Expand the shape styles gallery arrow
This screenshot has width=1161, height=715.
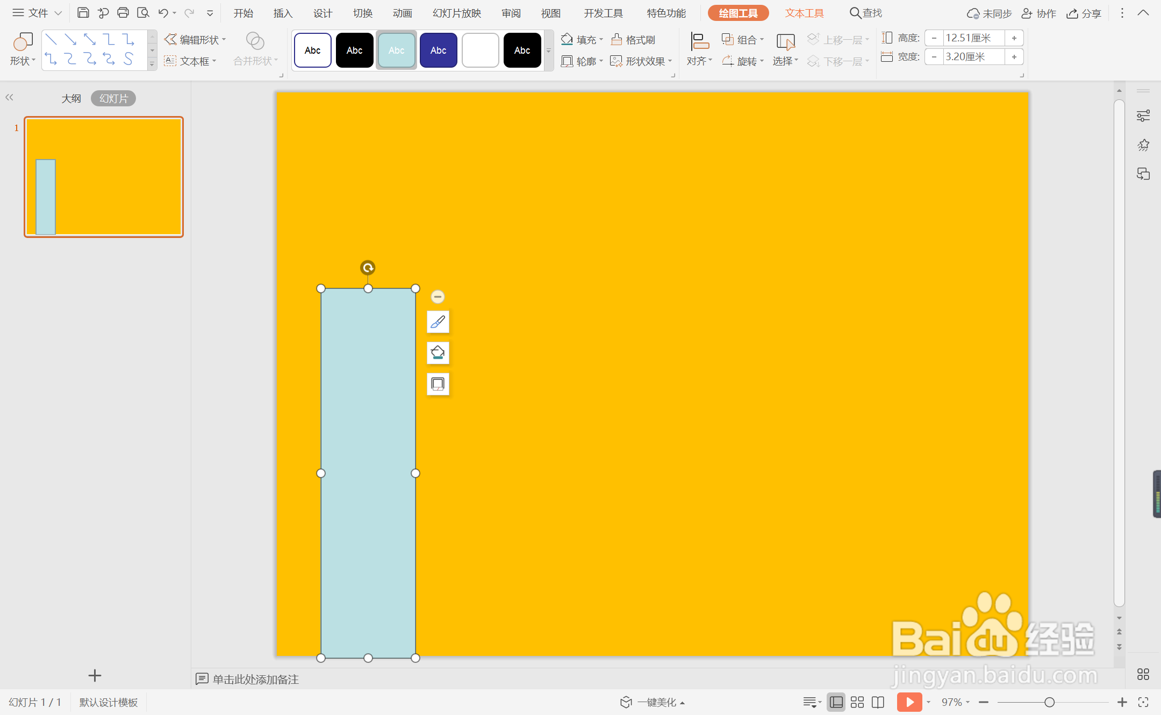(x=549, y=51)
